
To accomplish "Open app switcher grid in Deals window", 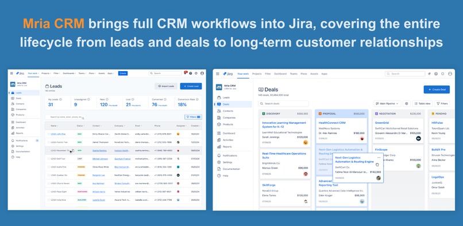I will 218,74.
